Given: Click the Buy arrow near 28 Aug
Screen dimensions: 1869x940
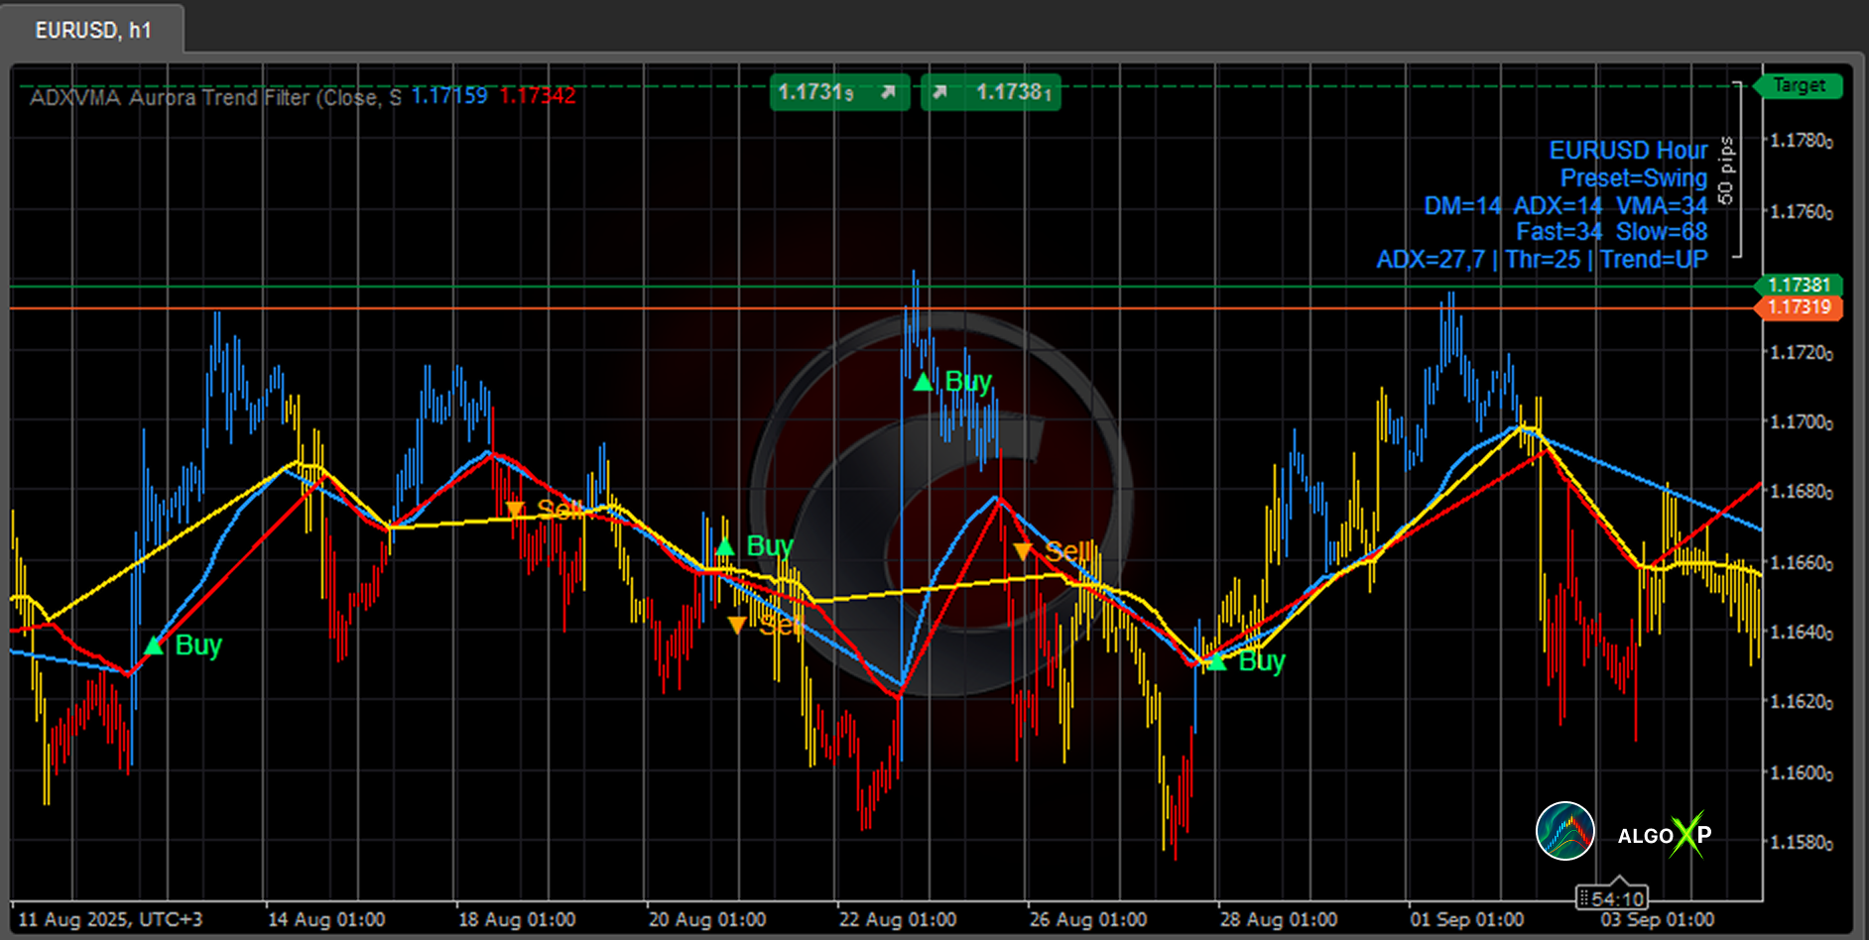Looking at the screenshot, I should point(1217,661).
